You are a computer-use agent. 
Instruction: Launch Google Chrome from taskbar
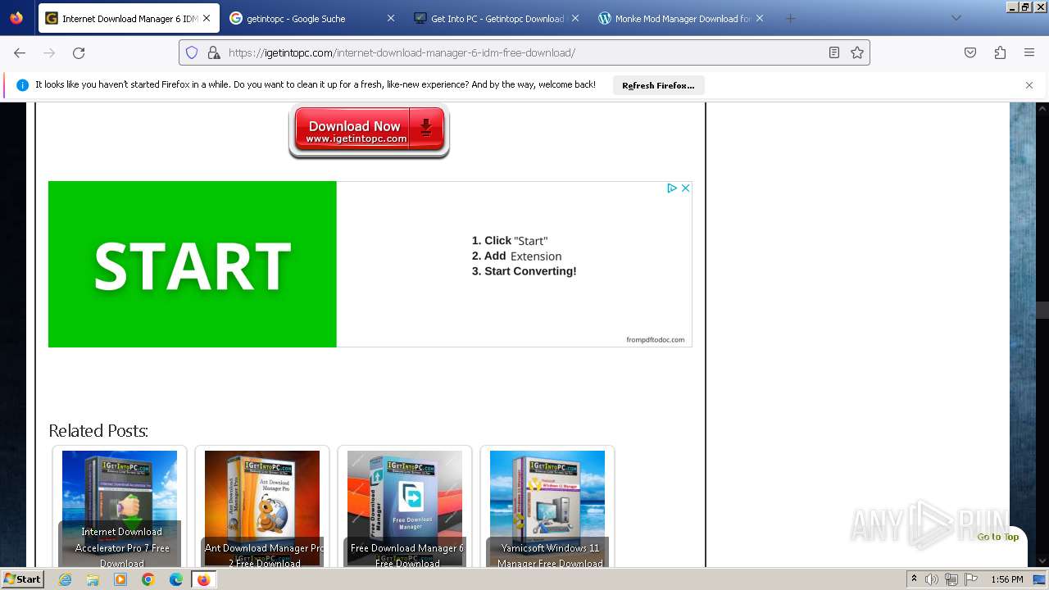[148, 579]
